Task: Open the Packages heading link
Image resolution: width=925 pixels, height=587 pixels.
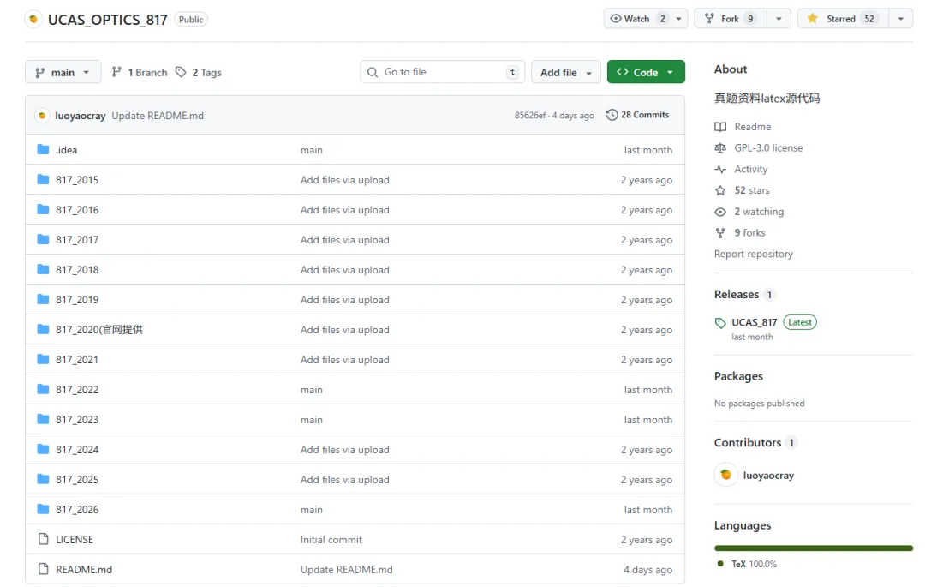Action: [x=738, y=376]
